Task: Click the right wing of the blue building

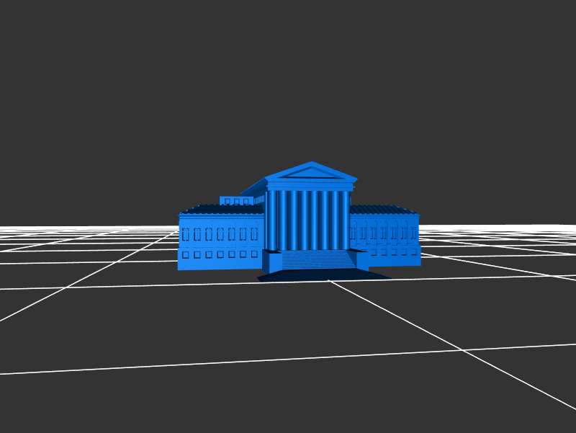Action: click(384, 236)
